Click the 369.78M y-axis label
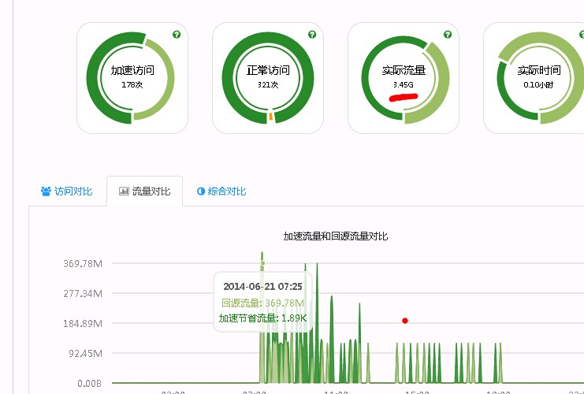Viewport: 584px width, 394px height. (83, 264)
